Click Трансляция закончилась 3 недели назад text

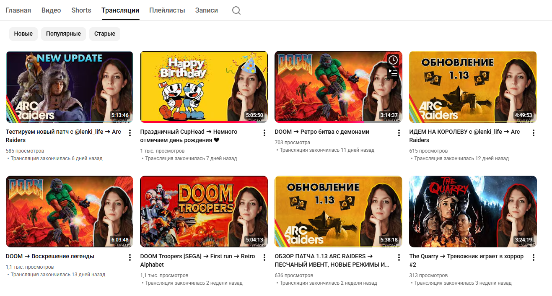pos(463,283)
